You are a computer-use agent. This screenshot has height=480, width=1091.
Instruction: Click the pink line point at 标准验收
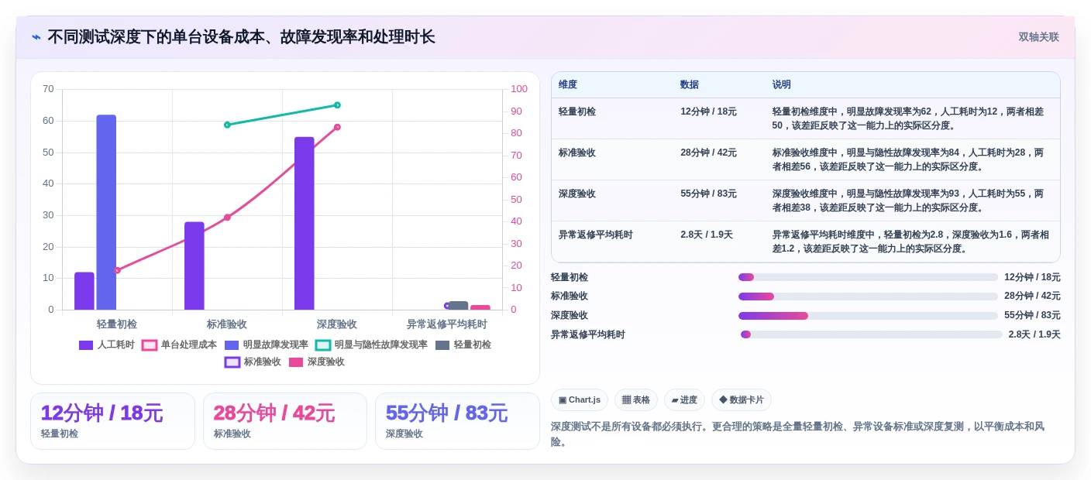coord(227,218)
